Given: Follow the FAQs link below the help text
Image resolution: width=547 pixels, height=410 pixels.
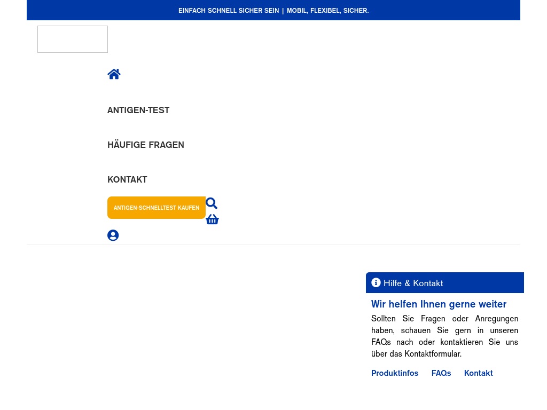Looking at the screenshot, I should (x=441, y=373).
